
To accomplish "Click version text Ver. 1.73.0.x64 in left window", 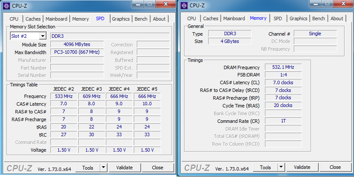I will [x=54, y=169].
